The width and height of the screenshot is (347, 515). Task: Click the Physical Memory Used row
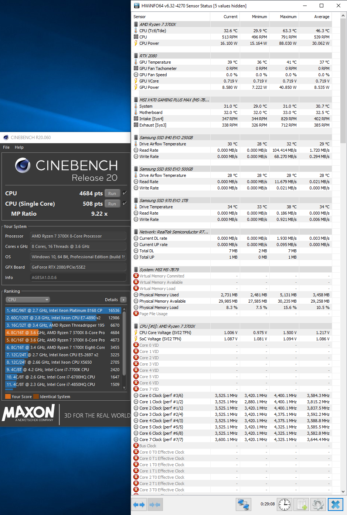[232, 295]
